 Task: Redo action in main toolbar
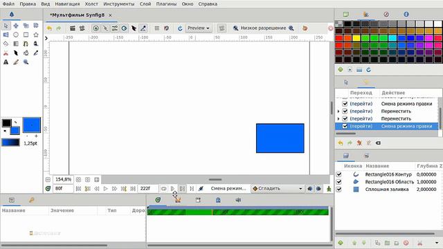pyautogui.click(x=58, y=28)
